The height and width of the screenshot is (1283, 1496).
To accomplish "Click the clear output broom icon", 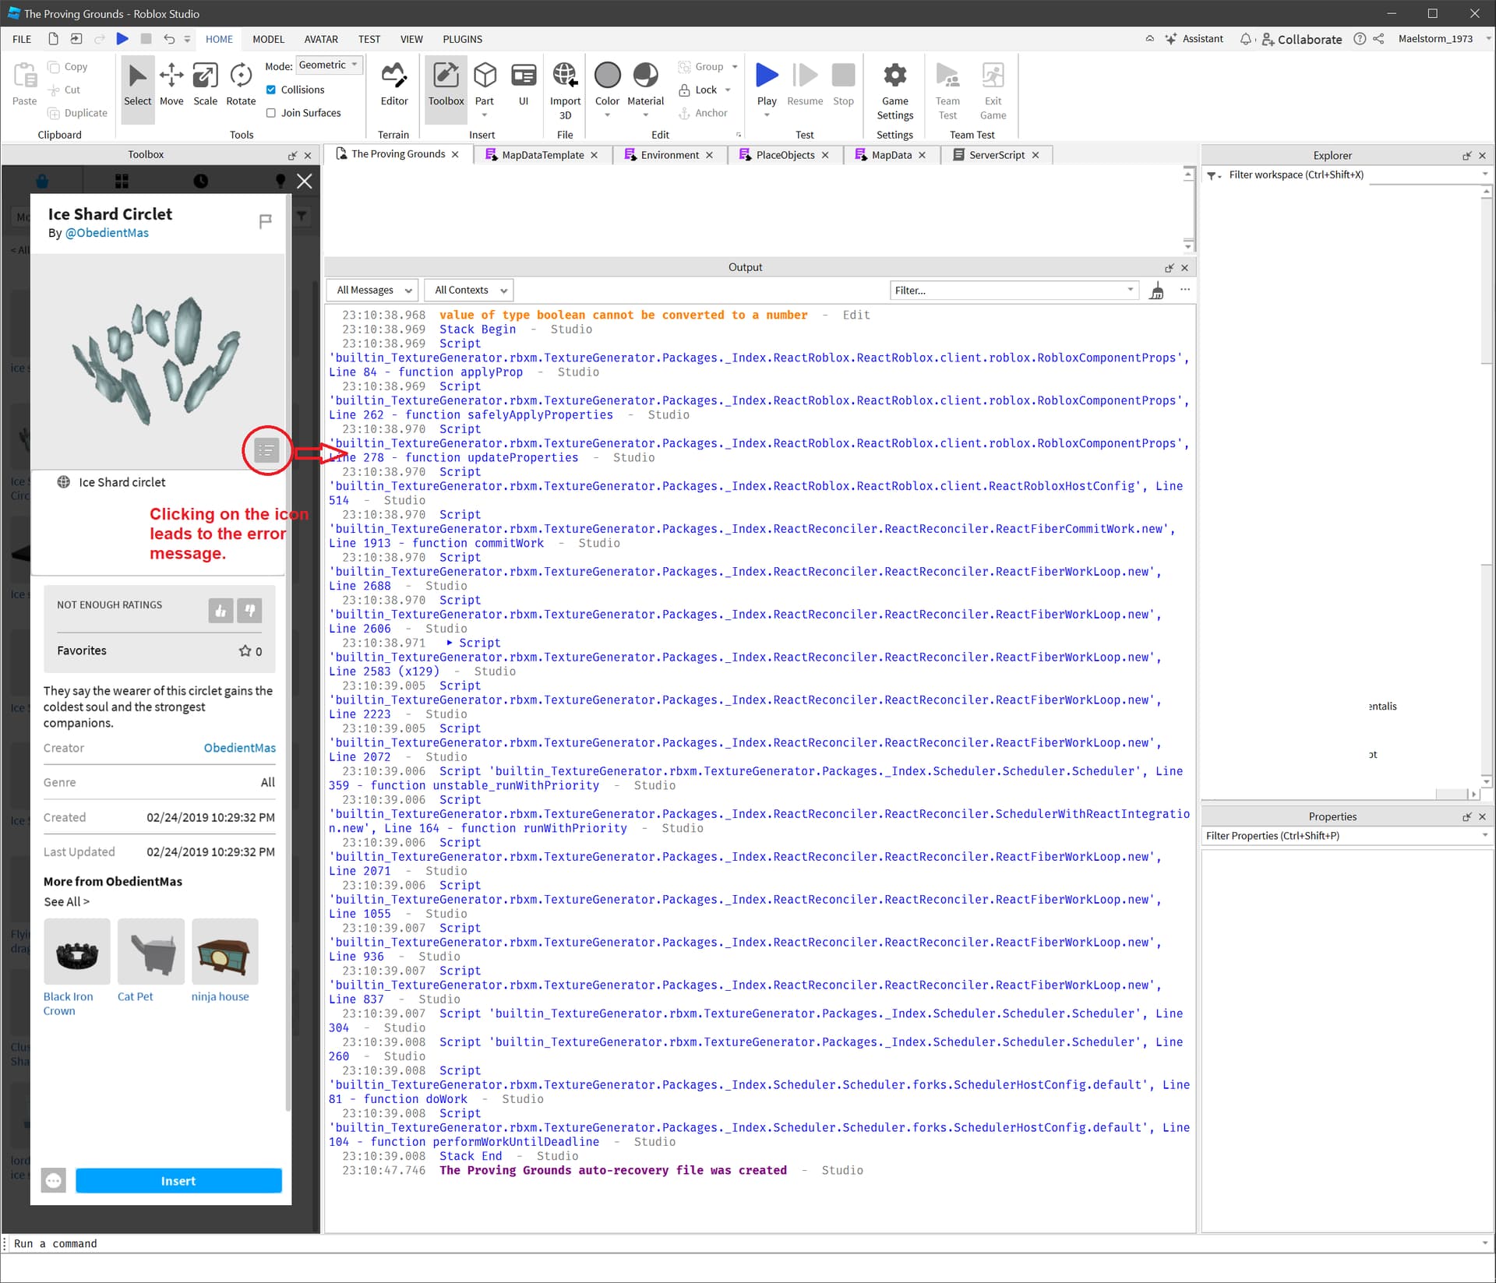I will coord(1157,291).
